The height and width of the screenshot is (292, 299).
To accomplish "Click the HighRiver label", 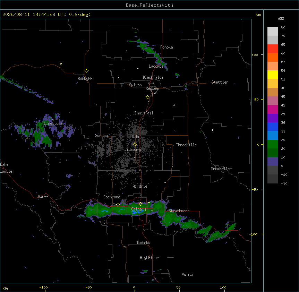I will tap(149, 258).
